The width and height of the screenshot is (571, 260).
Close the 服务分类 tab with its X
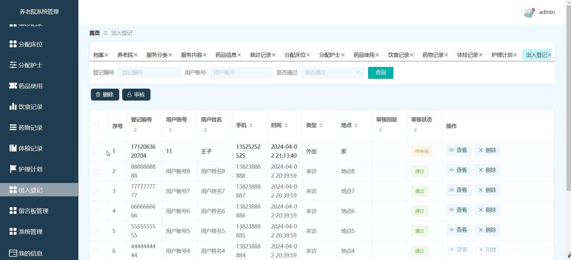coord(170,55)
